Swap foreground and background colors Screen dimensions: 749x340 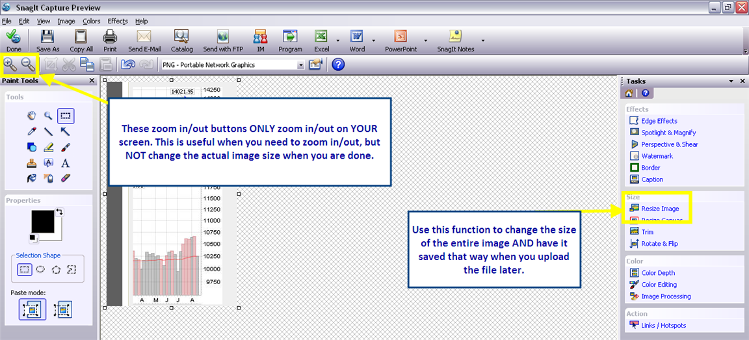(60, 211)
